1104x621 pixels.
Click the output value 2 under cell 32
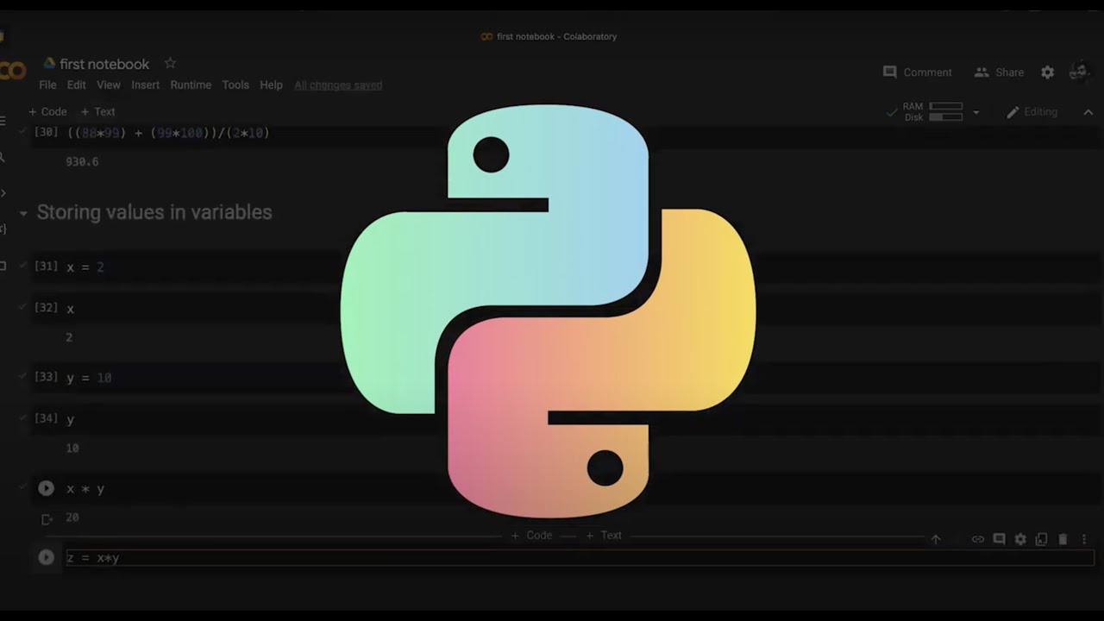point(69,337)
